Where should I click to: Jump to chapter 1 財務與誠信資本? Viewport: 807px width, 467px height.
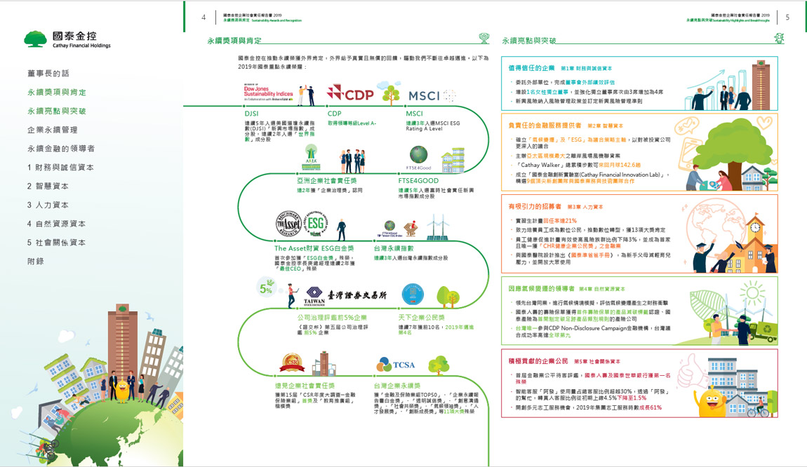click(60, 168)
